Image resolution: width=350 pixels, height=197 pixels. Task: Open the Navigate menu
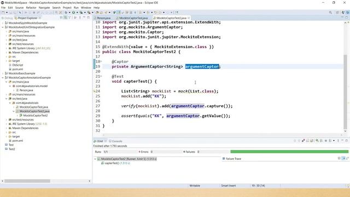click(x=44, y=8)
